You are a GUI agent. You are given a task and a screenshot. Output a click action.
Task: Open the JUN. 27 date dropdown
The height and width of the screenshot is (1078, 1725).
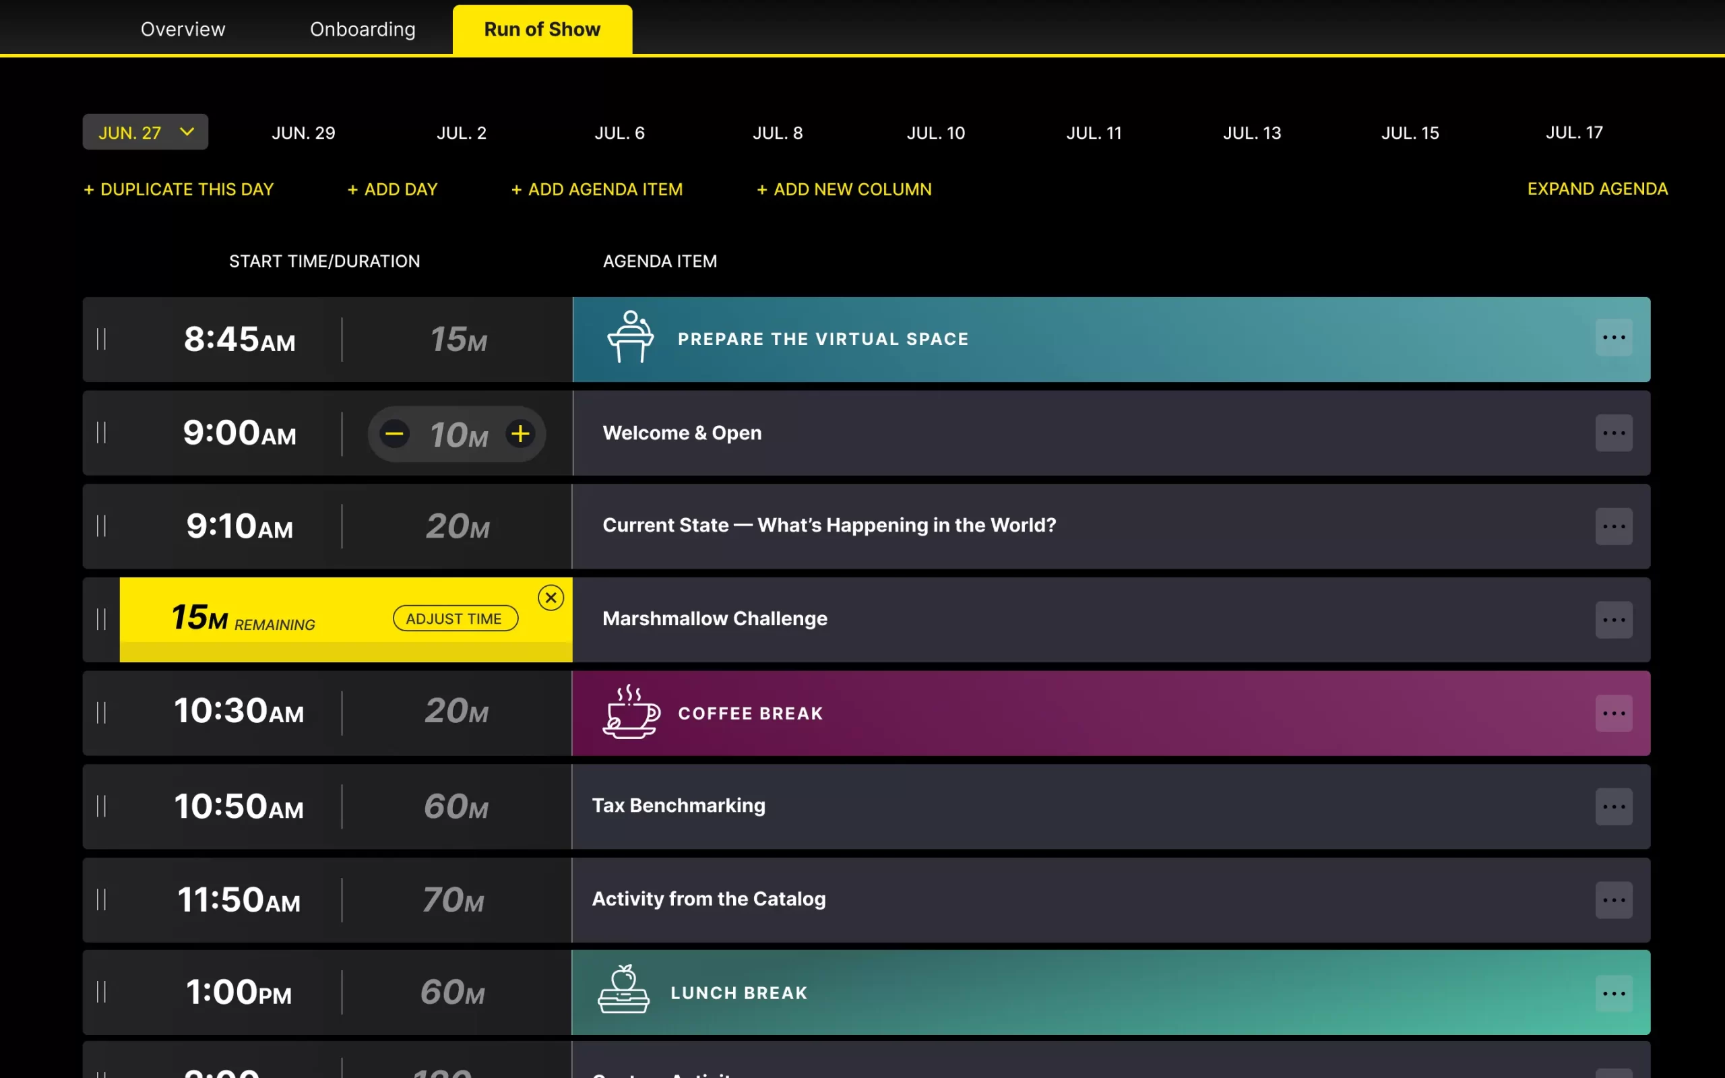click(x=146, y=132)
